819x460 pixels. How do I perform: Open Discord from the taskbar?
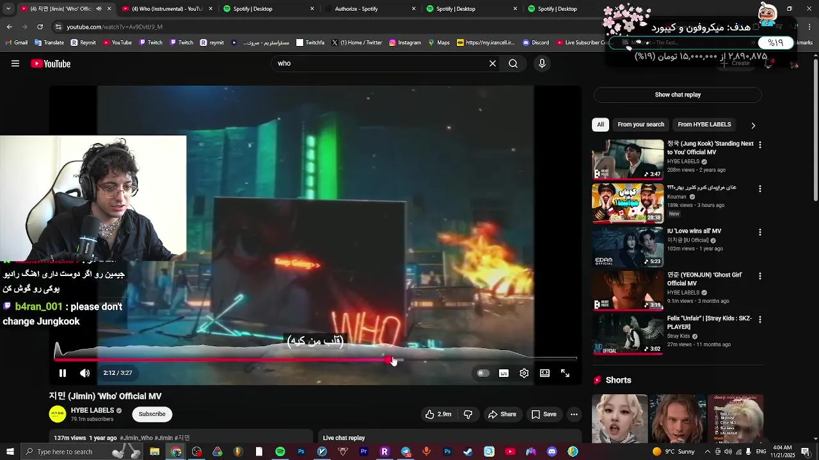pyautogui.click(x=552, y=452)
